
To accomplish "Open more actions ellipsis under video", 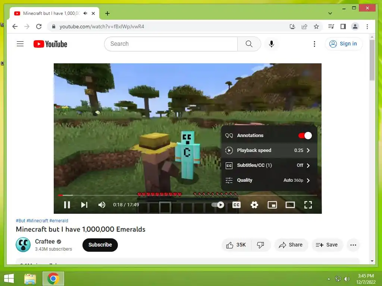I will [353, 245].
